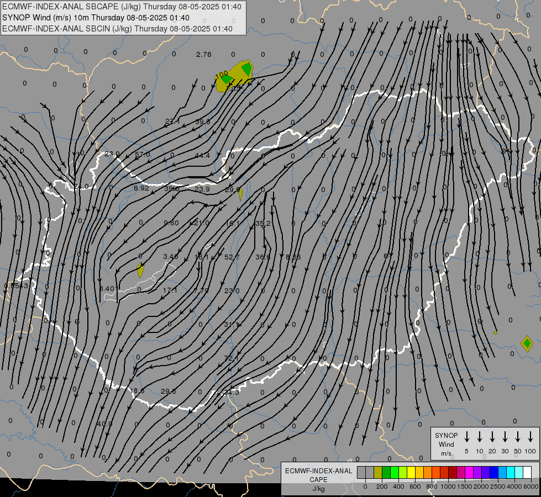Click the 800 tick label in CAPE legend
The image size is (541, 497).
[432, 487]
